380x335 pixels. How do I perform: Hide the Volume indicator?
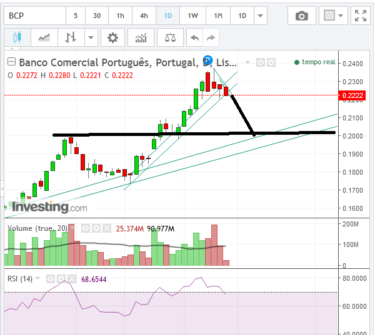coord(86,228)
